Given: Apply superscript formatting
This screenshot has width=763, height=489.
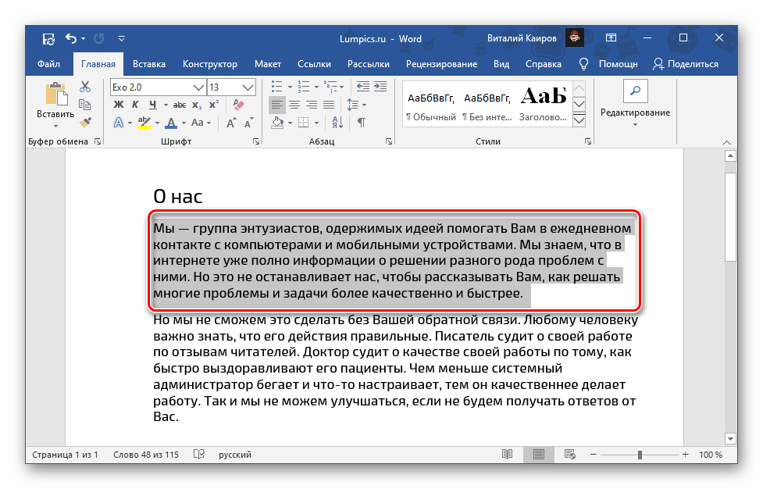Looking at the screenshot, I should 214,105.
